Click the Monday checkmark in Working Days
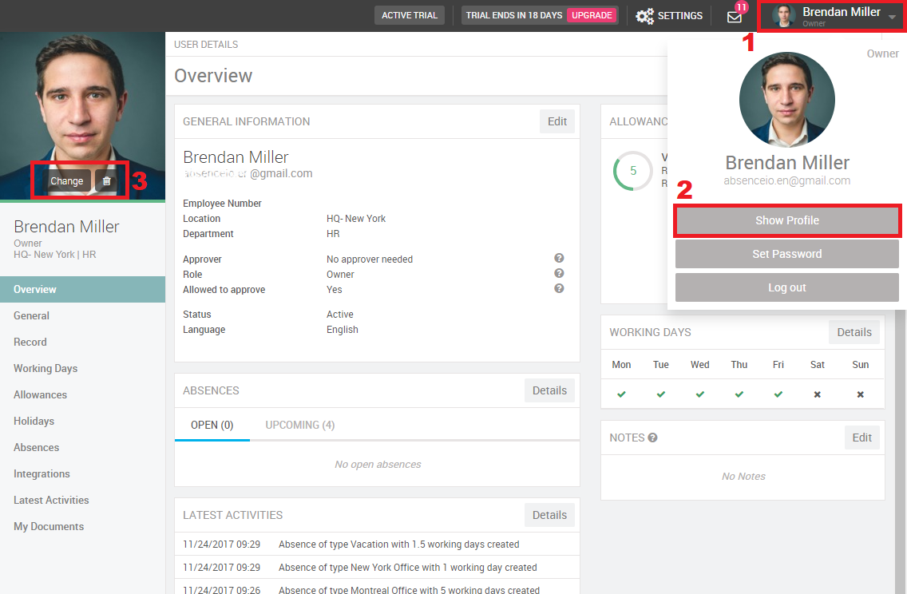The image size is (907, 594). click(621, 394)
